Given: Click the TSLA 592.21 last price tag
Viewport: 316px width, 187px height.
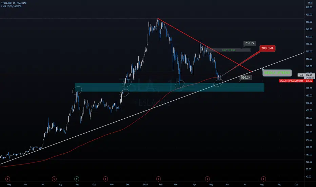Looking at the screenshot, I should pyautogui.click(x=306, y=75).
